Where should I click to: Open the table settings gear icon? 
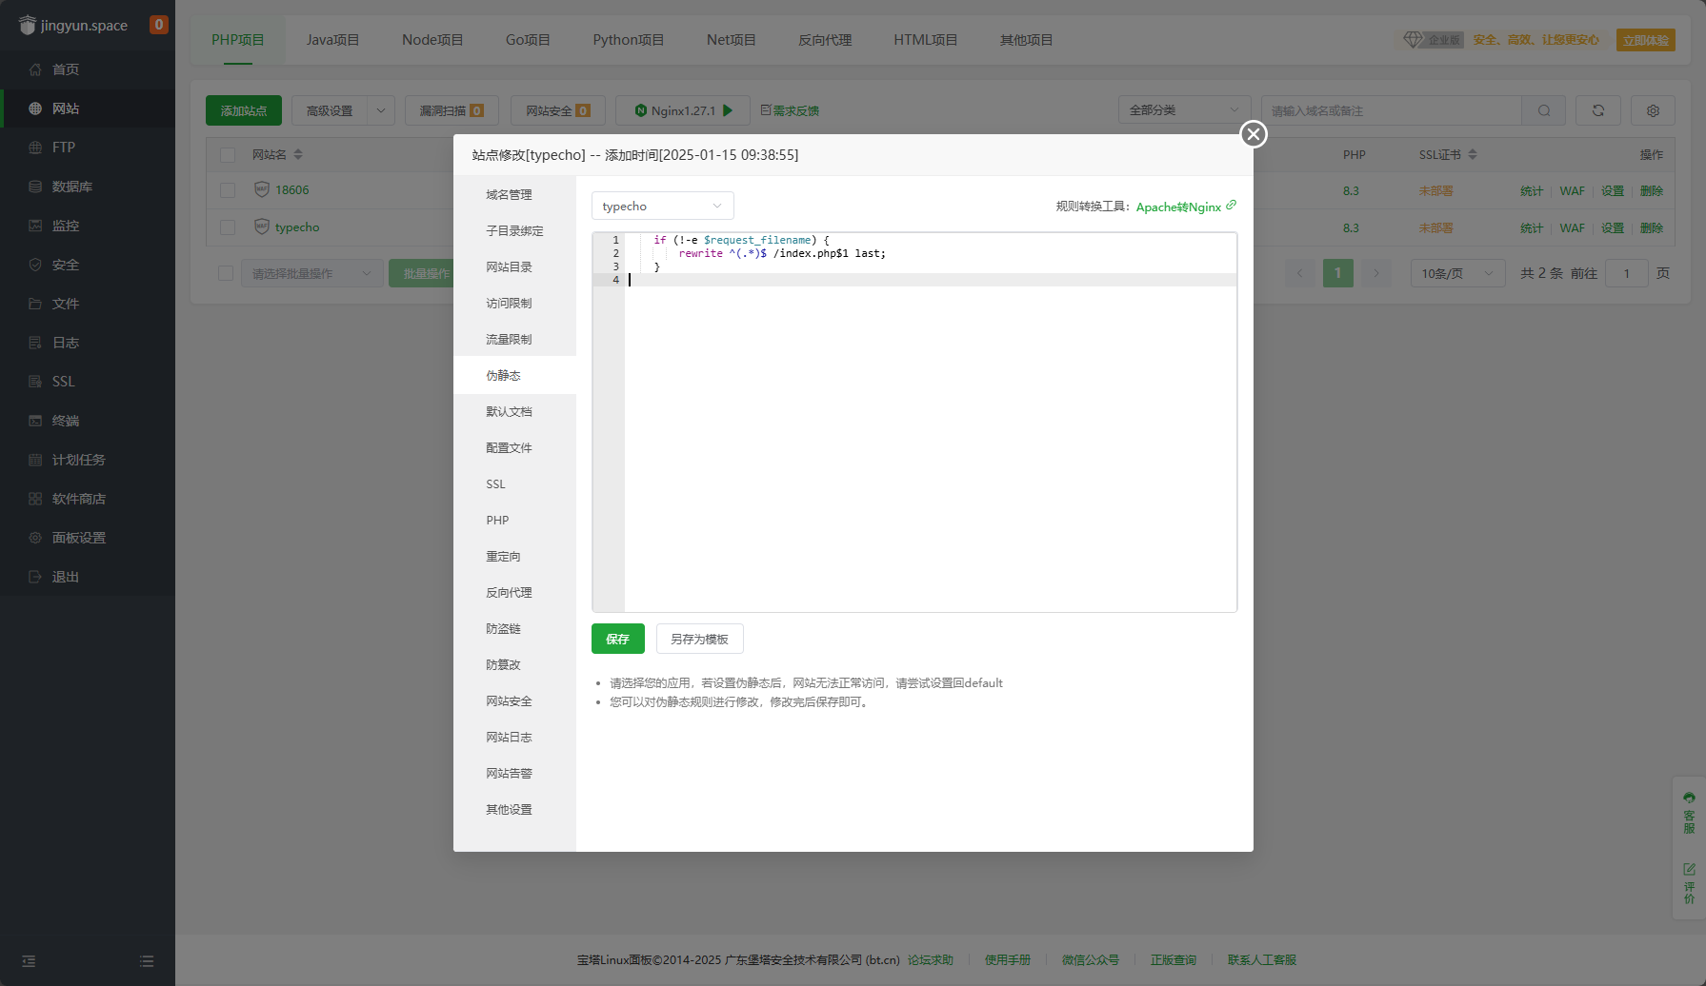point(1653,110)
